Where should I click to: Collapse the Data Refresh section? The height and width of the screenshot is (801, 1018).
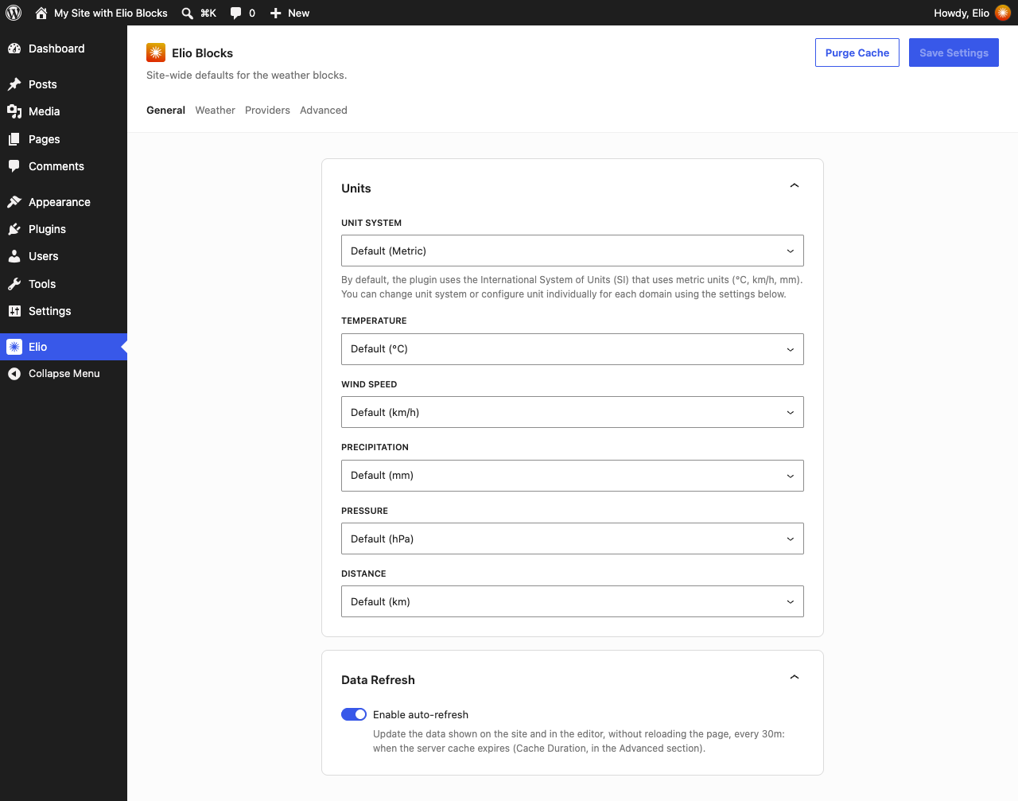794,677
